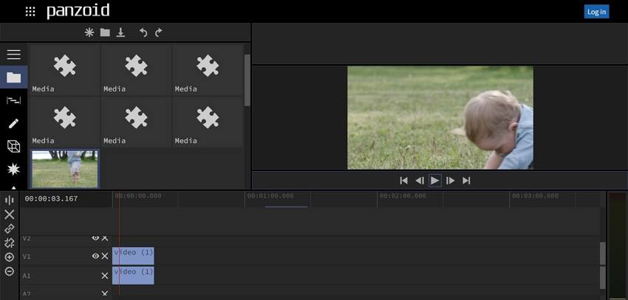Click ruler mark 00:03:00.000
The height and width of the screenshot is (300, 628).
tap(535, 196)
